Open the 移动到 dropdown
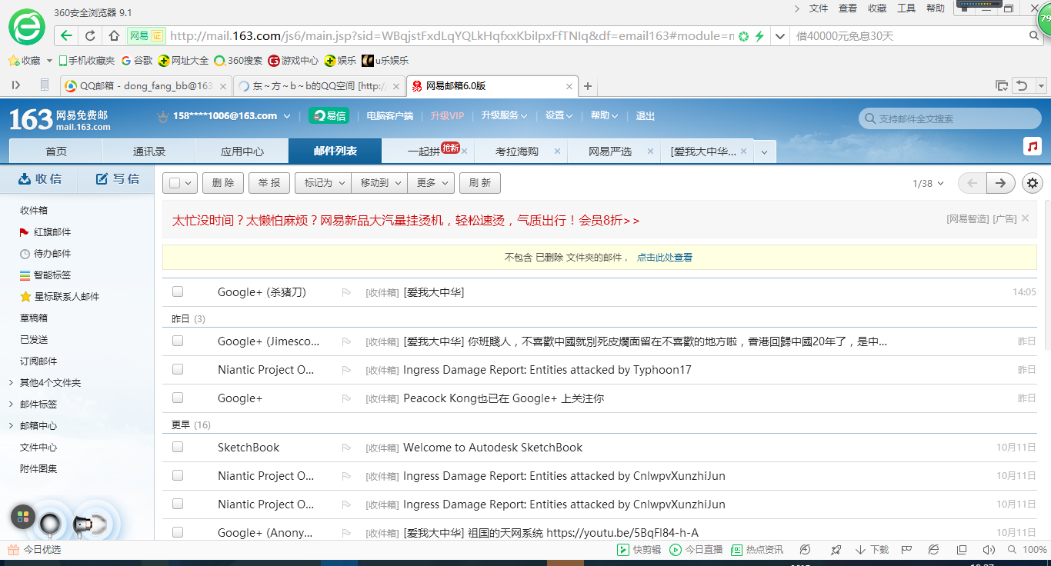The width and height of the screenshot is (1051, 566). pos(379,183)
